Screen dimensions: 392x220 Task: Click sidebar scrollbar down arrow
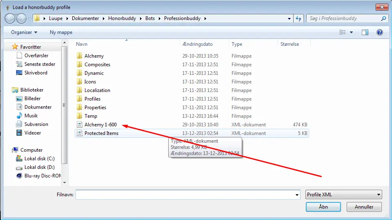[65, 182]
